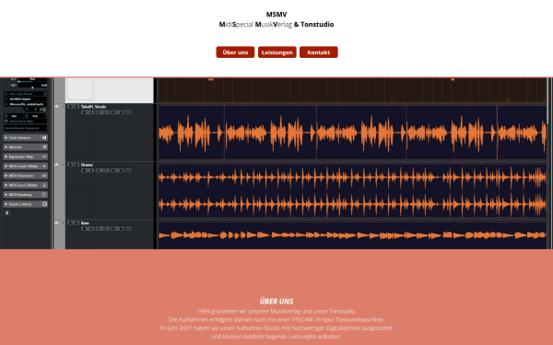The height and width of the screenshot is (345, 553).
Task: Click the Quick Controls dial icon
Action: [44, 204]
